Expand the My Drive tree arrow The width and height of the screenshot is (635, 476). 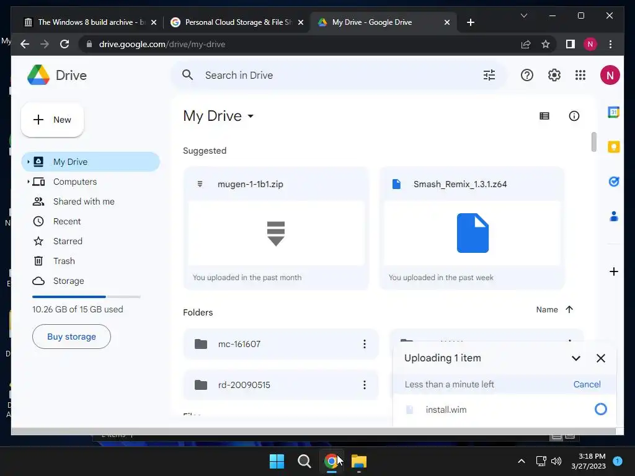(x=28, y=162)
